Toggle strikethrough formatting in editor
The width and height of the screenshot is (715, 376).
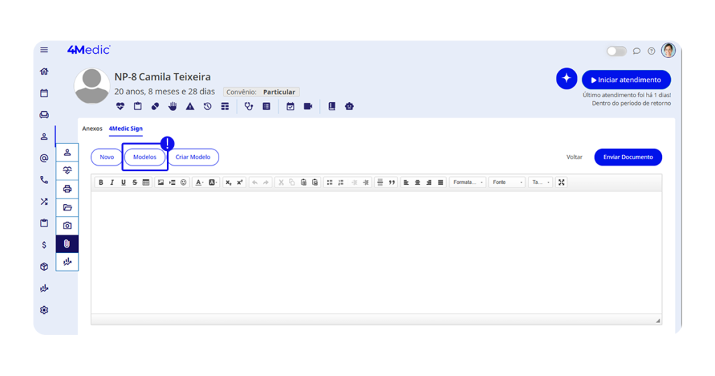tap(135, 182)
